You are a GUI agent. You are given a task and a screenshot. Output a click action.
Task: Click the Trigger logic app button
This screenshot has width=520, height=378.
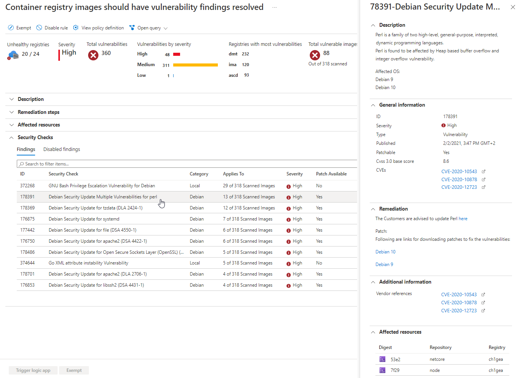tap(33, 370)
